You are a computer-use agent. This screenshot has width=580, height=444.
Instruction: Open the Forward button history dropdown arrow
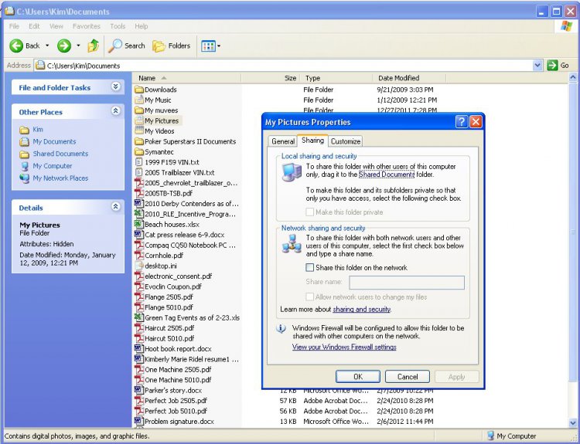78,46
